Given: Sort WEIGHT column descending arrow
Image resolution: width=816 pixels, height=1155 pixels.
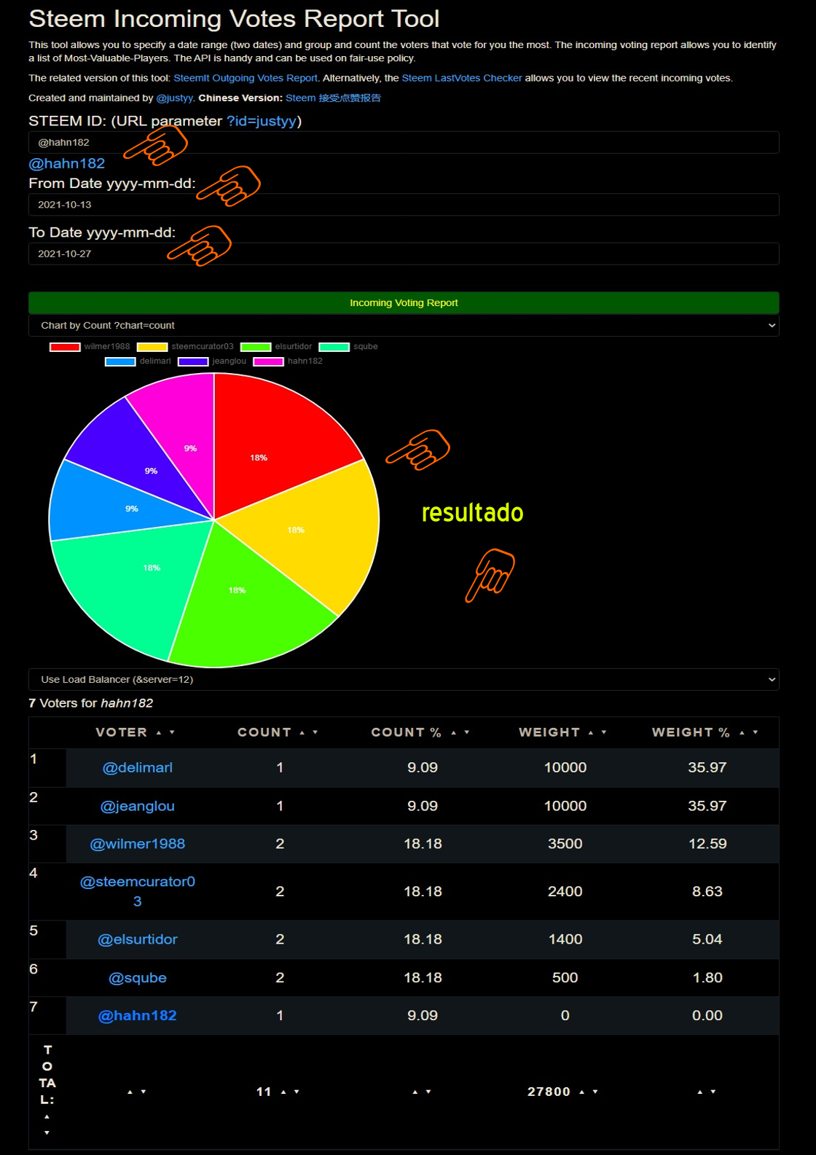Looking at the screenshot, I should click(604, 732).
